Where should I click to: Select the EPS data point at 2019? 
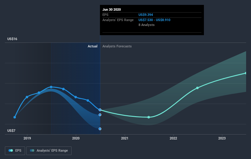27,97
